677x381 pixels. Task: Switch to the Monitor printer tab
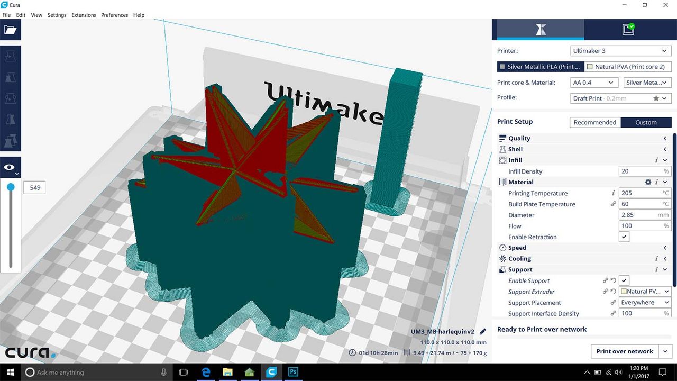(628, 30)
